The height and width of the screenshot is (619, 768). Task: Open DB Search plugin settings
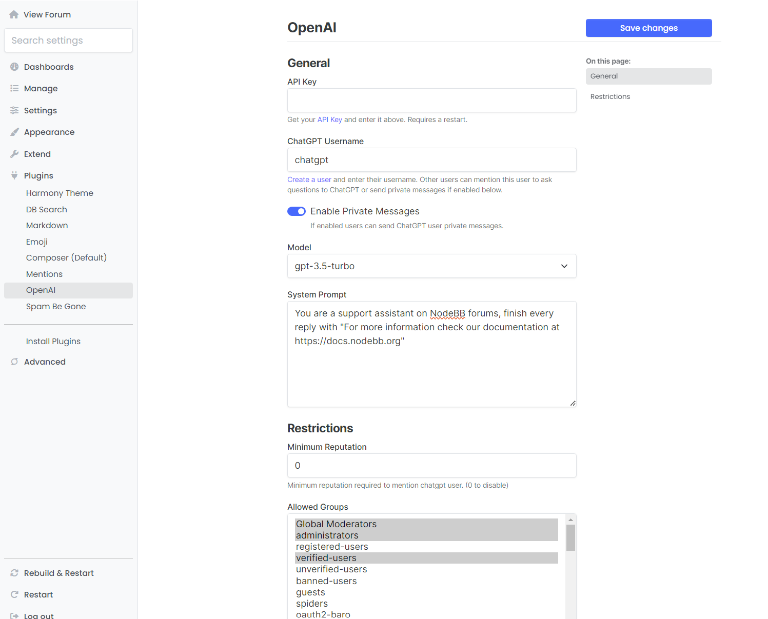click(x=68, y=209)
